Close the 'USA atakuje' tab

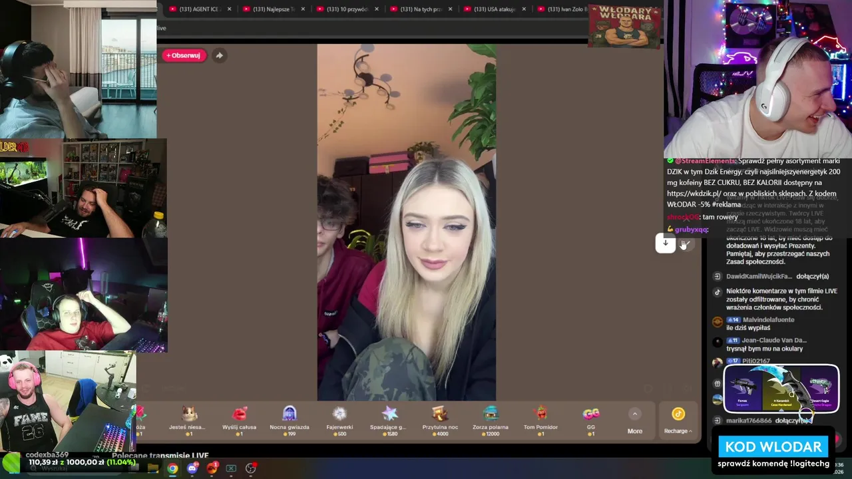pyautogui.click(x=524, y=9)
